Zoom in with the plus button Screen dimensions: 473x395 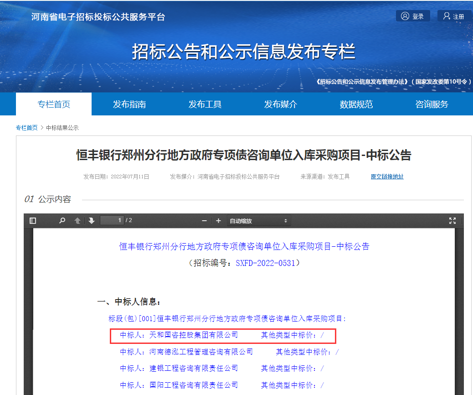pos(218,221)
